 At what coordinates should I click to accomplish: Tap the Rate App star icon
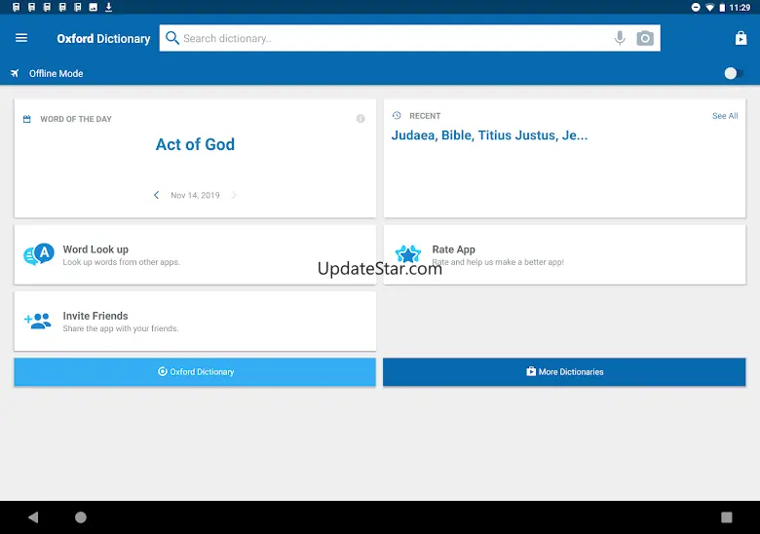[x=407, y=254]
